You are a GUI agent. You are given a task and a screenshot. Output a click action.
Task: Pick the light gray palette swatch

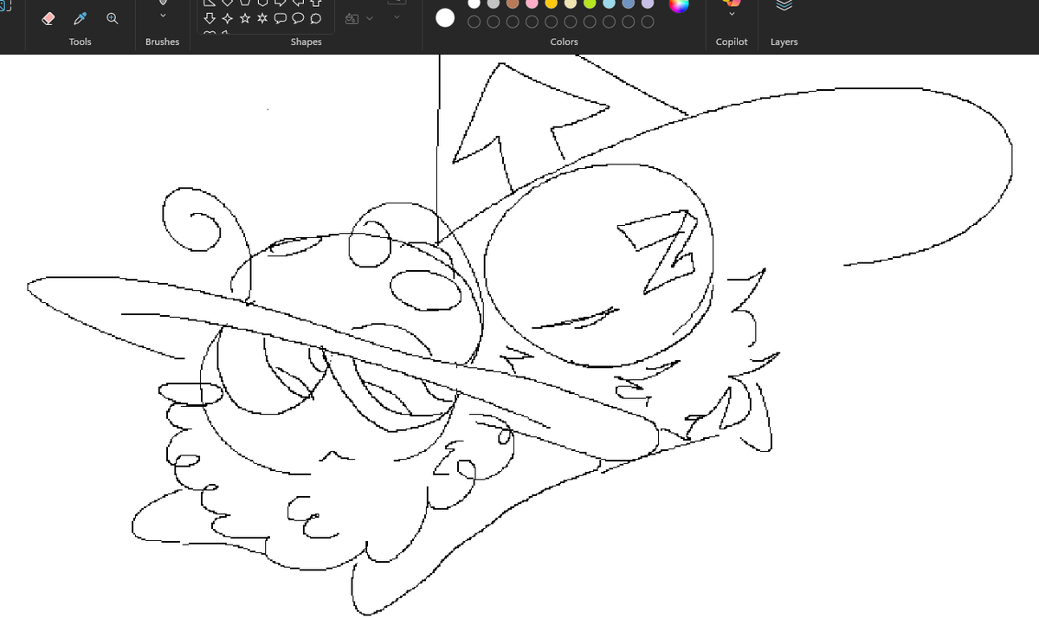click(x=493, y=3)
